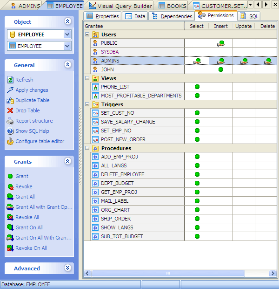279x289 pixels.
Task: Click the Grant All with Grant Option icon
Action: pyautogui.click(x=10, y=207)
